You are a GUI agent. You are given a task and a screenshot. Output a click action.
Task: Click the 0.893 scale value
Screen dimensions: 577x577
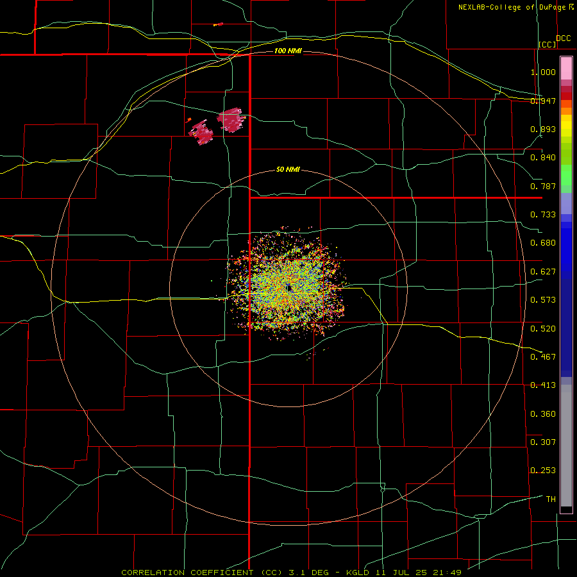pos(543,129)
